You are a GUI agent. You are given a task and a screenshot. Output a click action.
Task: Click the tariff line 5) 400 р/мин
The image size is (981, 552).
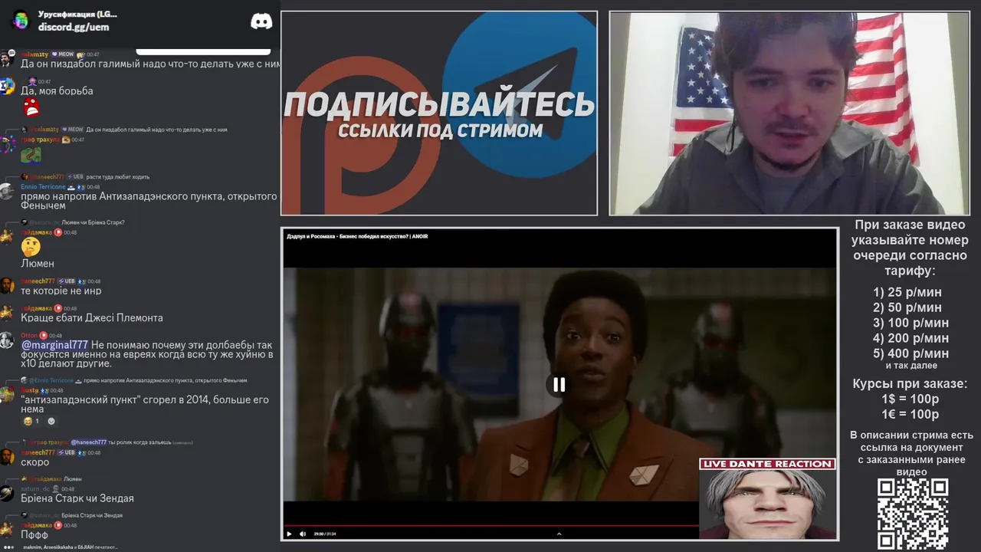tap(911, 353)
